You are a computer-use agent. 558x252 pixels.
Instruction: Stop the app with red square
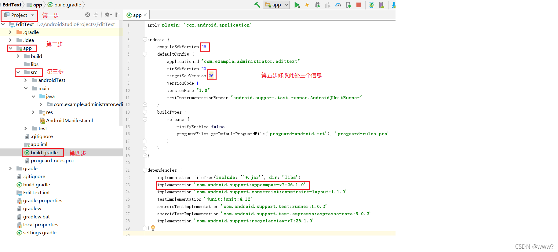359,5
